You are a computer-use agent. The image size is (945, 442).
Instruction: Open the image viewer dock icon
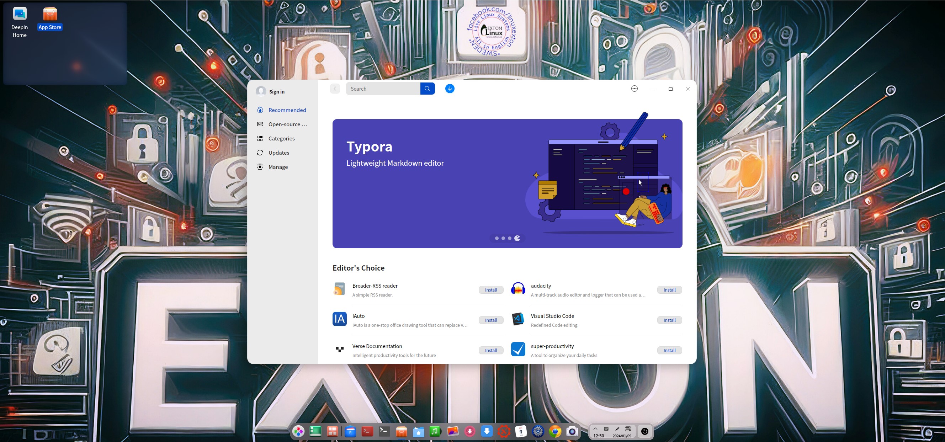click(x=453, y=431)
